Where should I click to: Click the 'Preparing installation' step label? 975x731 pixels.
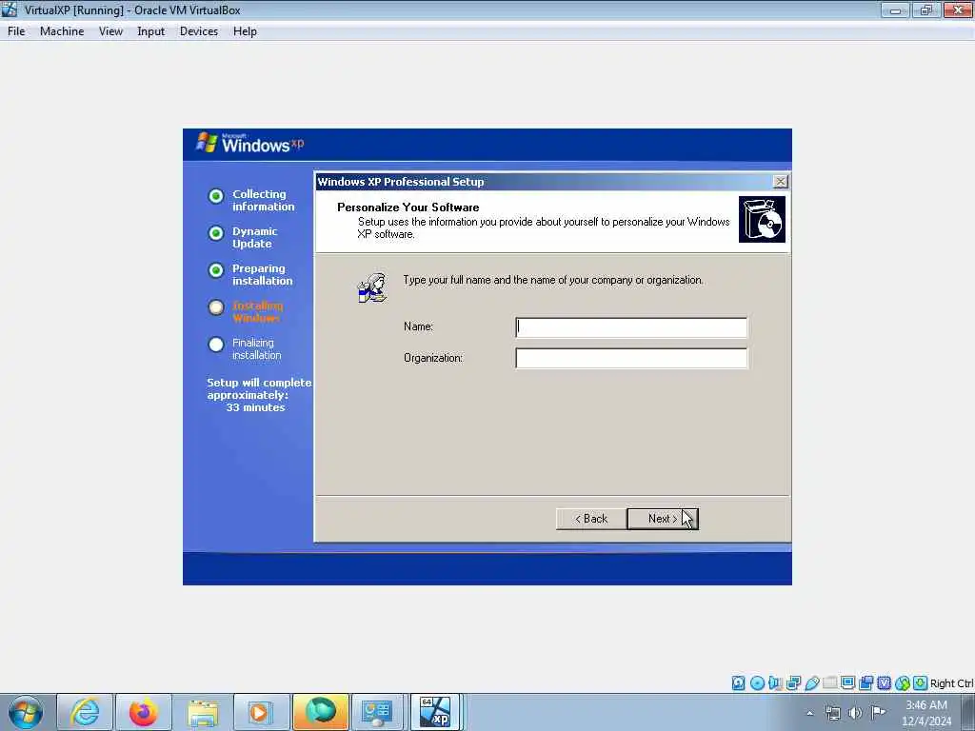[262, 275]
